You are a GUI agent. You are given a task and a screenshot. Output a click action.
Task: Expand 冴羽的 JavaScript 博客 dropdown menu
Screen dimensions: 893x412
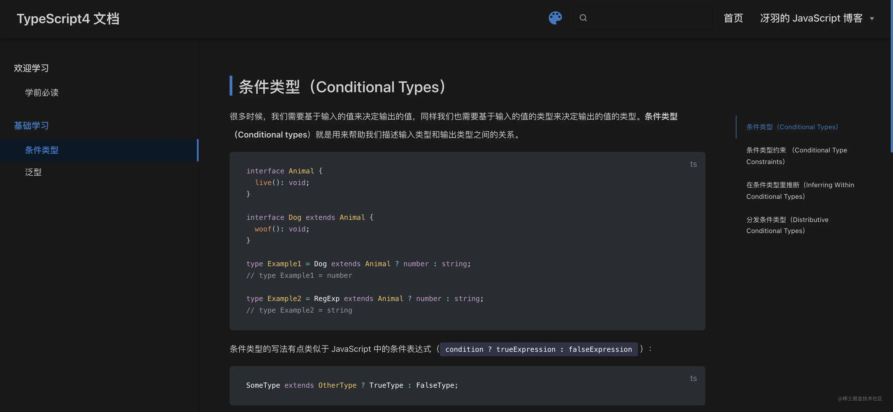click(x=811, y=18)
